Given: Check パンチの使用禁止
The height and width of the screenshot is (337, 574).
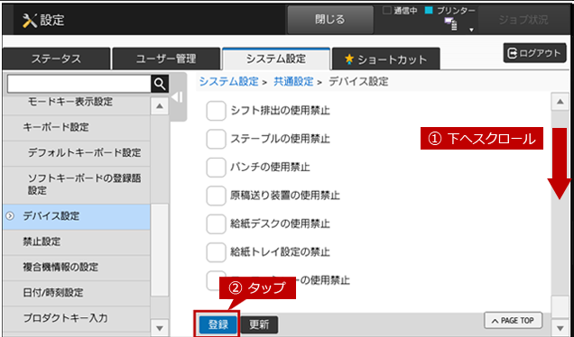Looking at the screenshot, I should click(x=216, y=167).
